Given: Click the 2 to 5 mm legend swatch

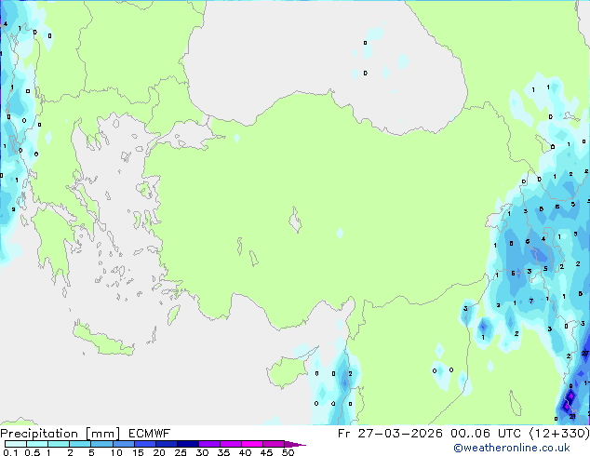Looking at the screenshot, I should pyautogui.click(x=80, y=444).
